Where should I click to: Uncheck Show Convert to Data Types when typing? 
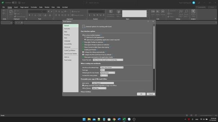coord(83,47)
